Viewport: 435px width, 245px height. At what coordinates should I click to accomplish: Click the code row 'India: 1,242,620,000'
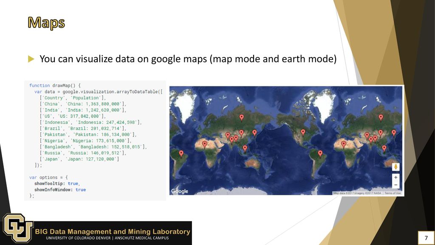click(83, 110)
